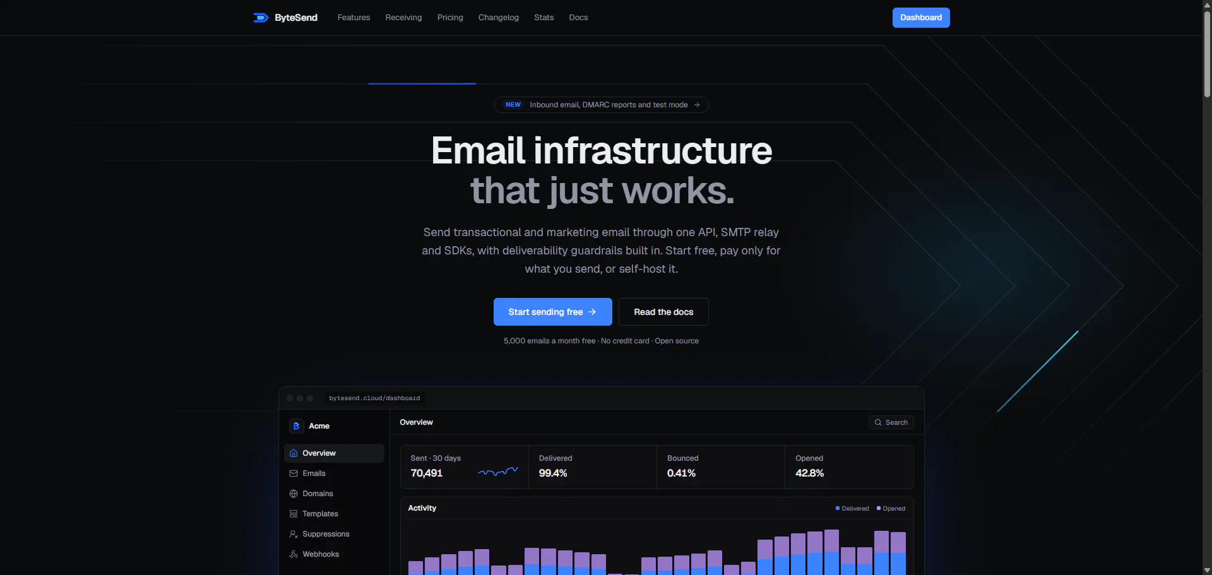Screen dimensions: 1212x575
Task: Click the Bounced 0.41% stat value
Action: [681, 473]
